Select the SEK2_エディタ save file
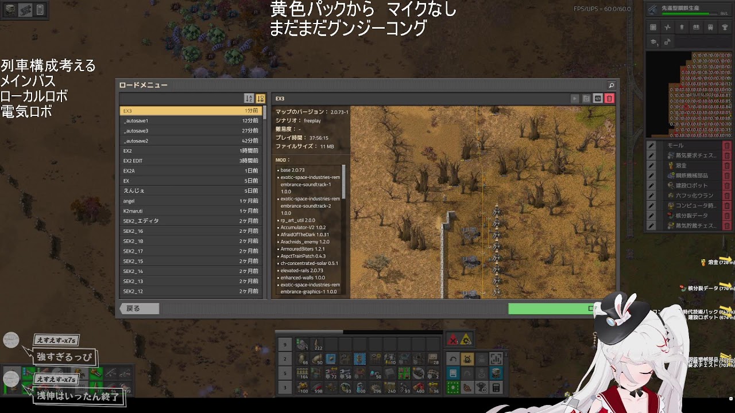The width and height of the screenshot is (735, 413). coord(191,221)
